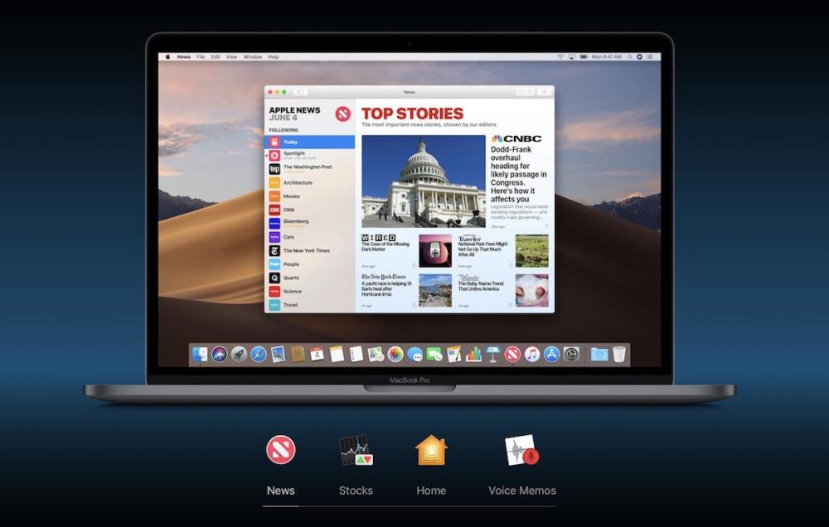Click the red Apple News logo in sidebar
The height and width of the screenshot is (527, 829).
(342, 114)
